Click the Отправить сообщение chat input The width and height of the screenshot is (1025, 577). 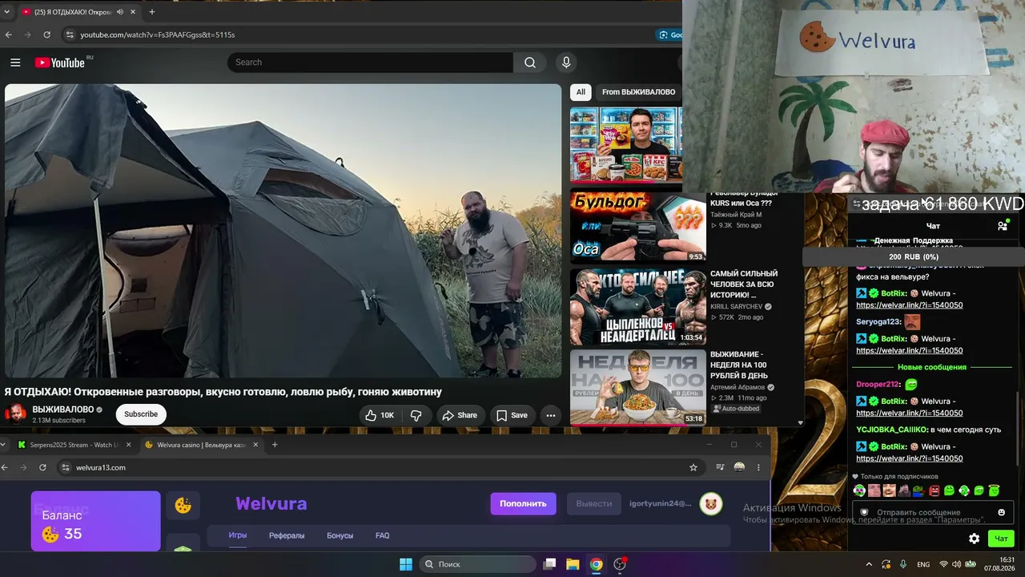pyautogui.click(x=932, y=512)
